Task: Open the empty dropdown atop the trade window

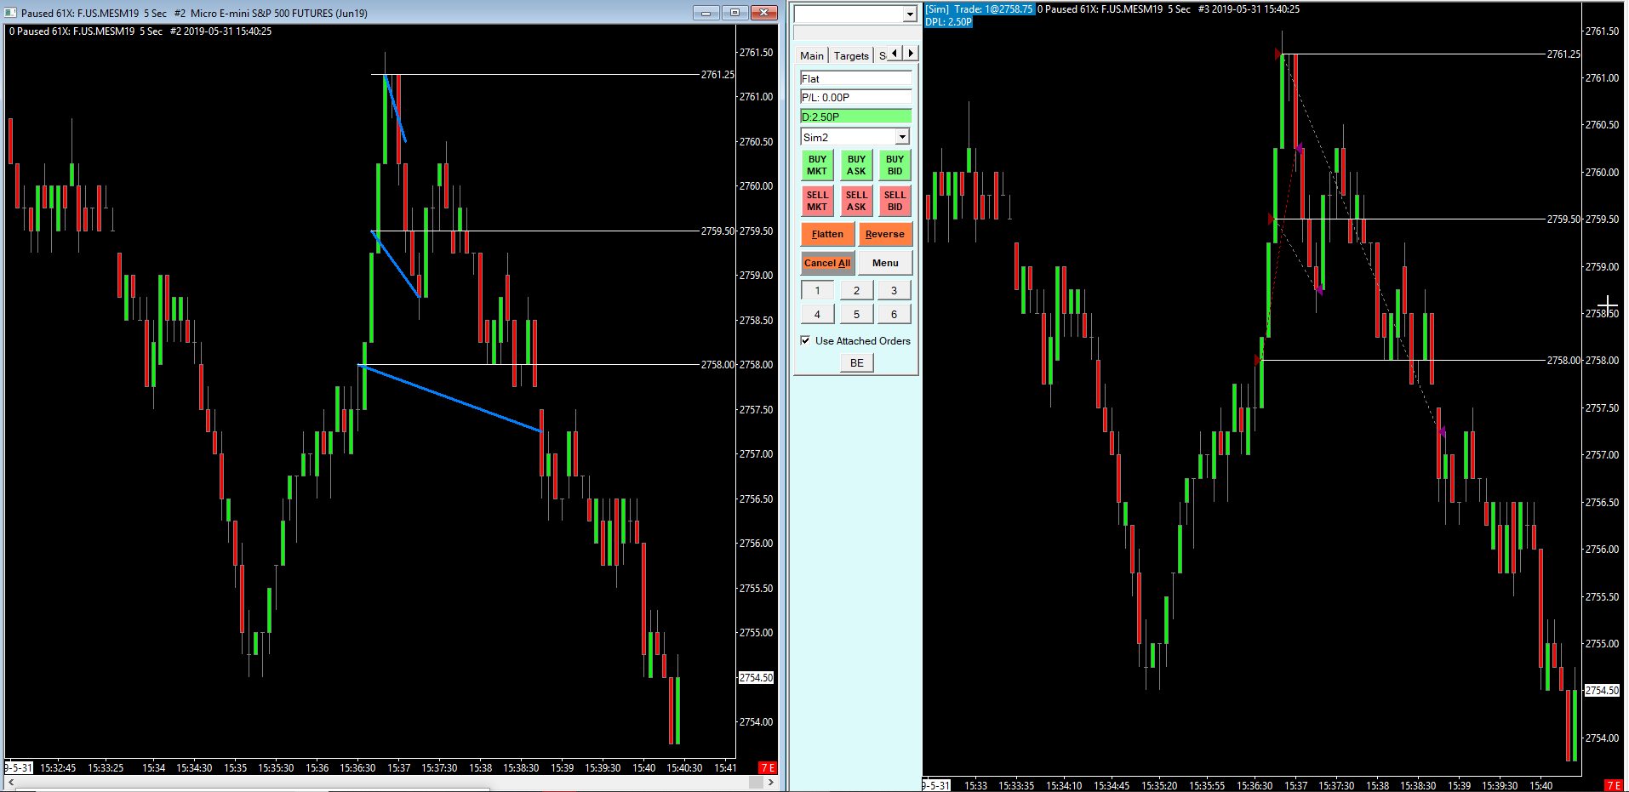Action: (909, 14)
